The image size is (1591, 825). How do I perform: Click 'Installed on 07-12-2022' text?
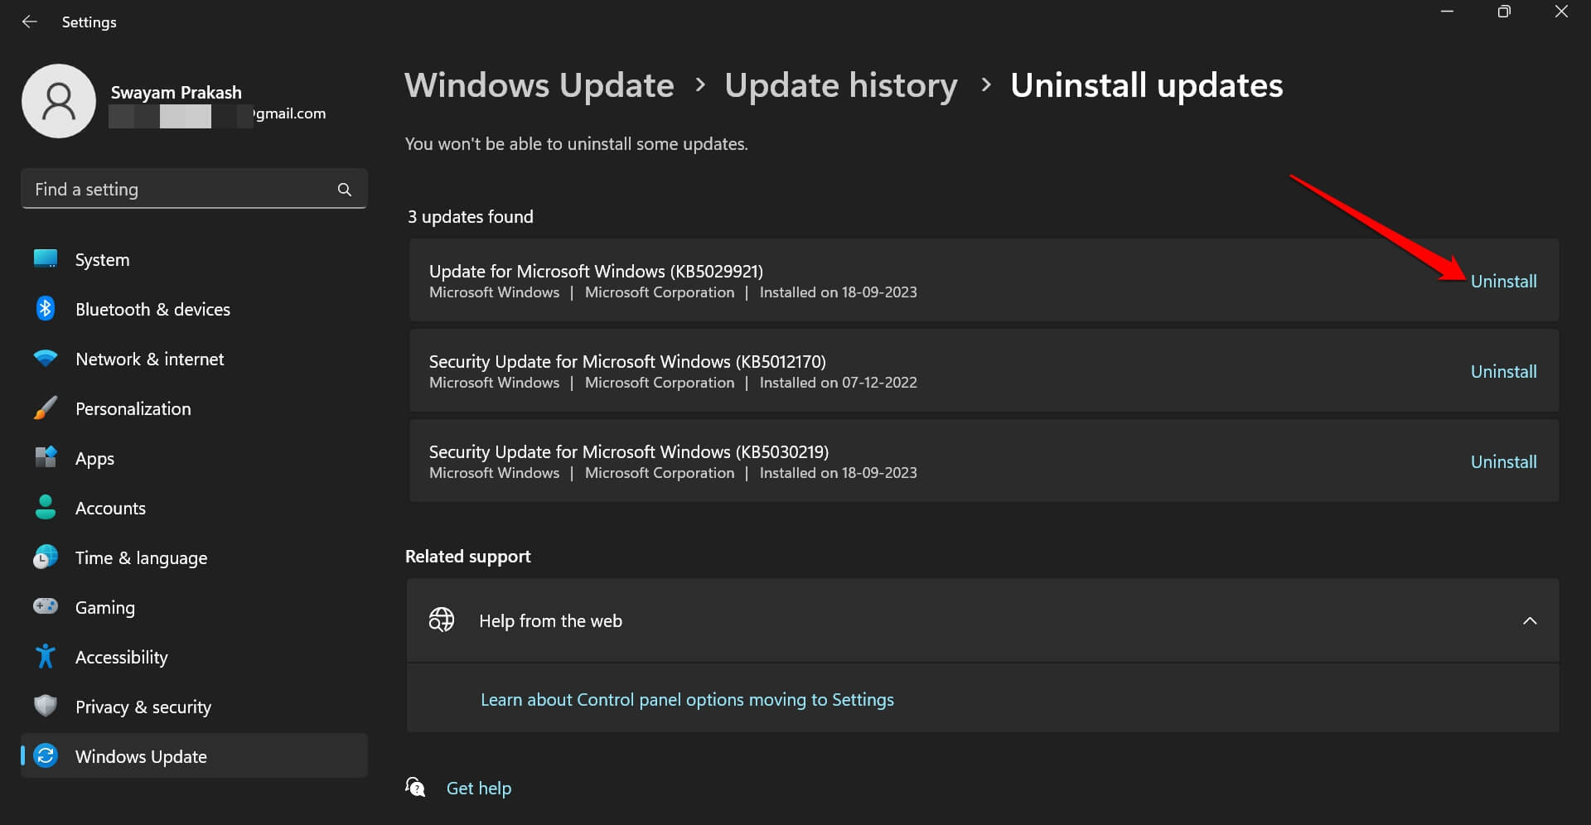pos(839,383)
